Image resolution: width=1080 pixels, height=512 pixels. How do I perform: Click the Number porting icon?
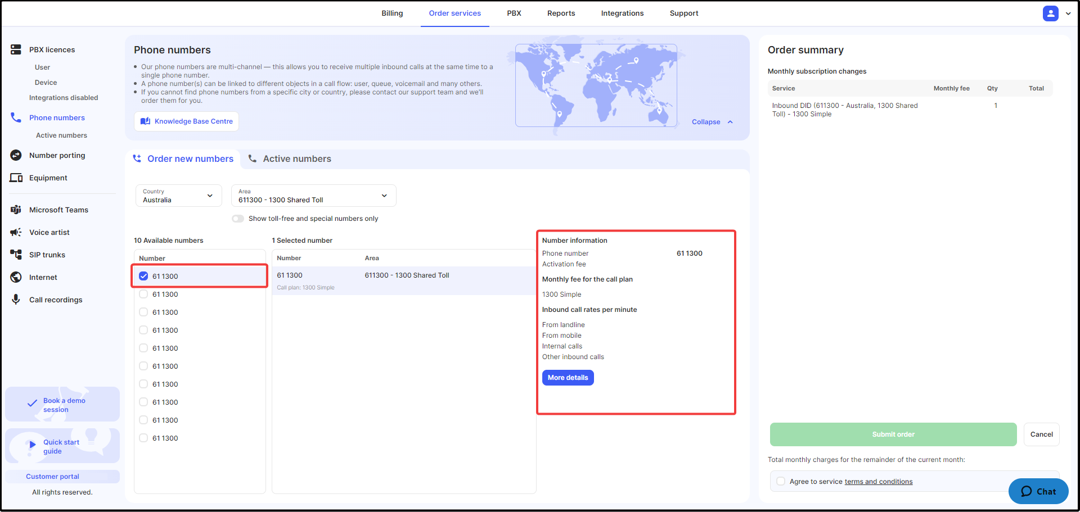(16, 155)
